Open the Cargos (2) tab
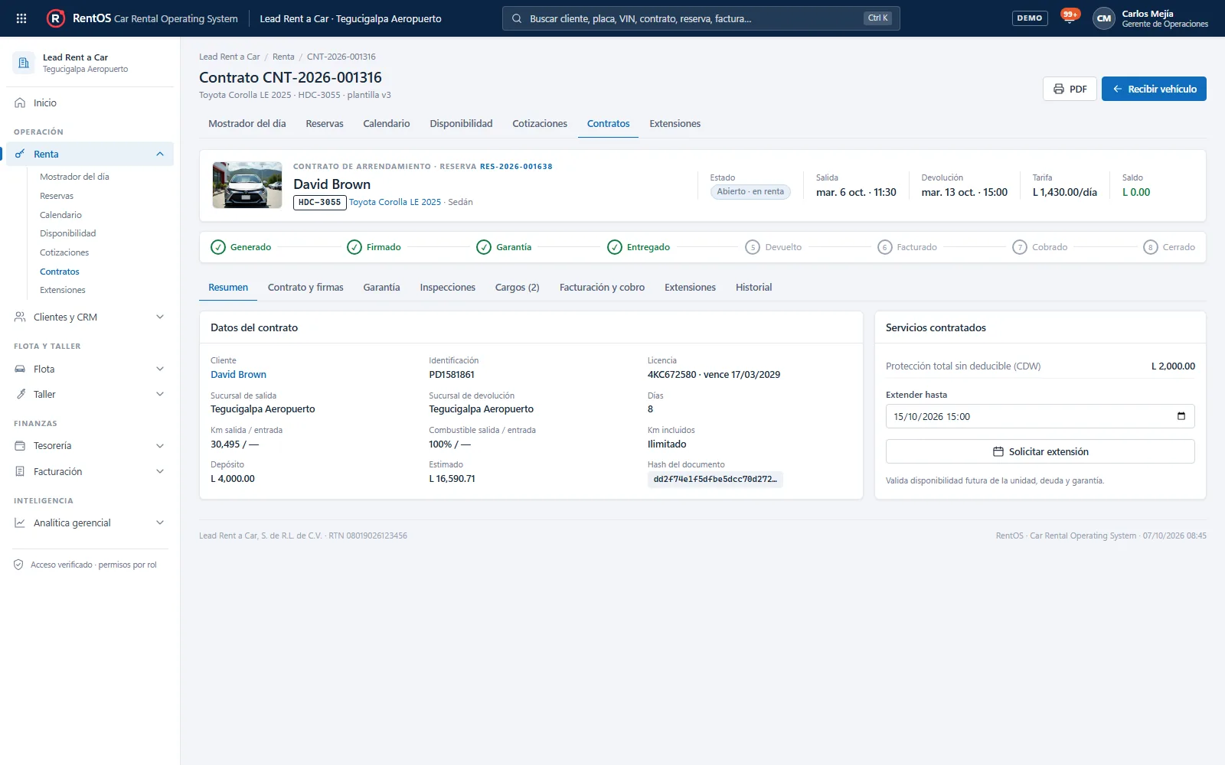The height and width of the screenshot is (765, 1225). click(517, 287)
